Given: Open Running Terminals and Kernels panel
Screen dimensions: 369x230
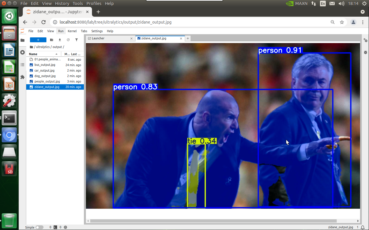Looking at the screenshot, I should click(22, 52).
